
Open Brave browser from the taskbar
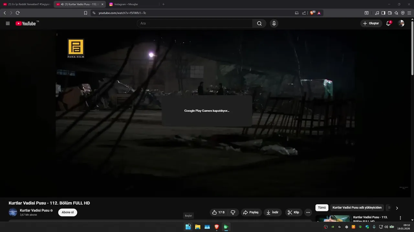(x=217, y=227)
